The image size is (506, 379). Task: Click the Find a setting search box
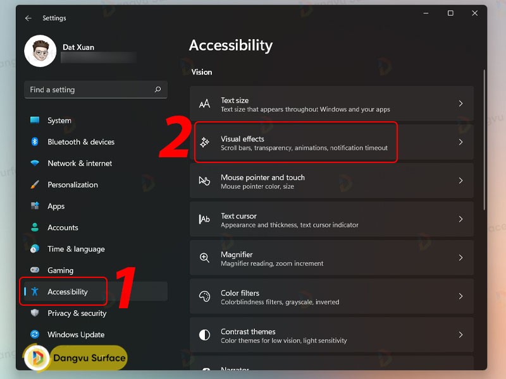click(x=89, y=90)
